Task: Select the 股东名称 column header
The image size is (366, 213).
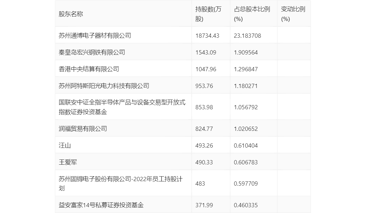Action: (x=71, y=14)
